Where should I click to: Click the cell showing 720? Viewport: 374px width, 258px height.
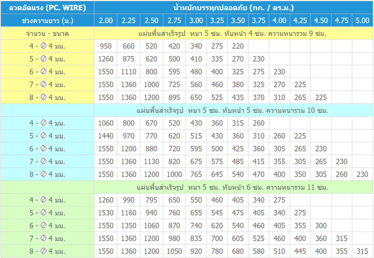pos(175,149)
